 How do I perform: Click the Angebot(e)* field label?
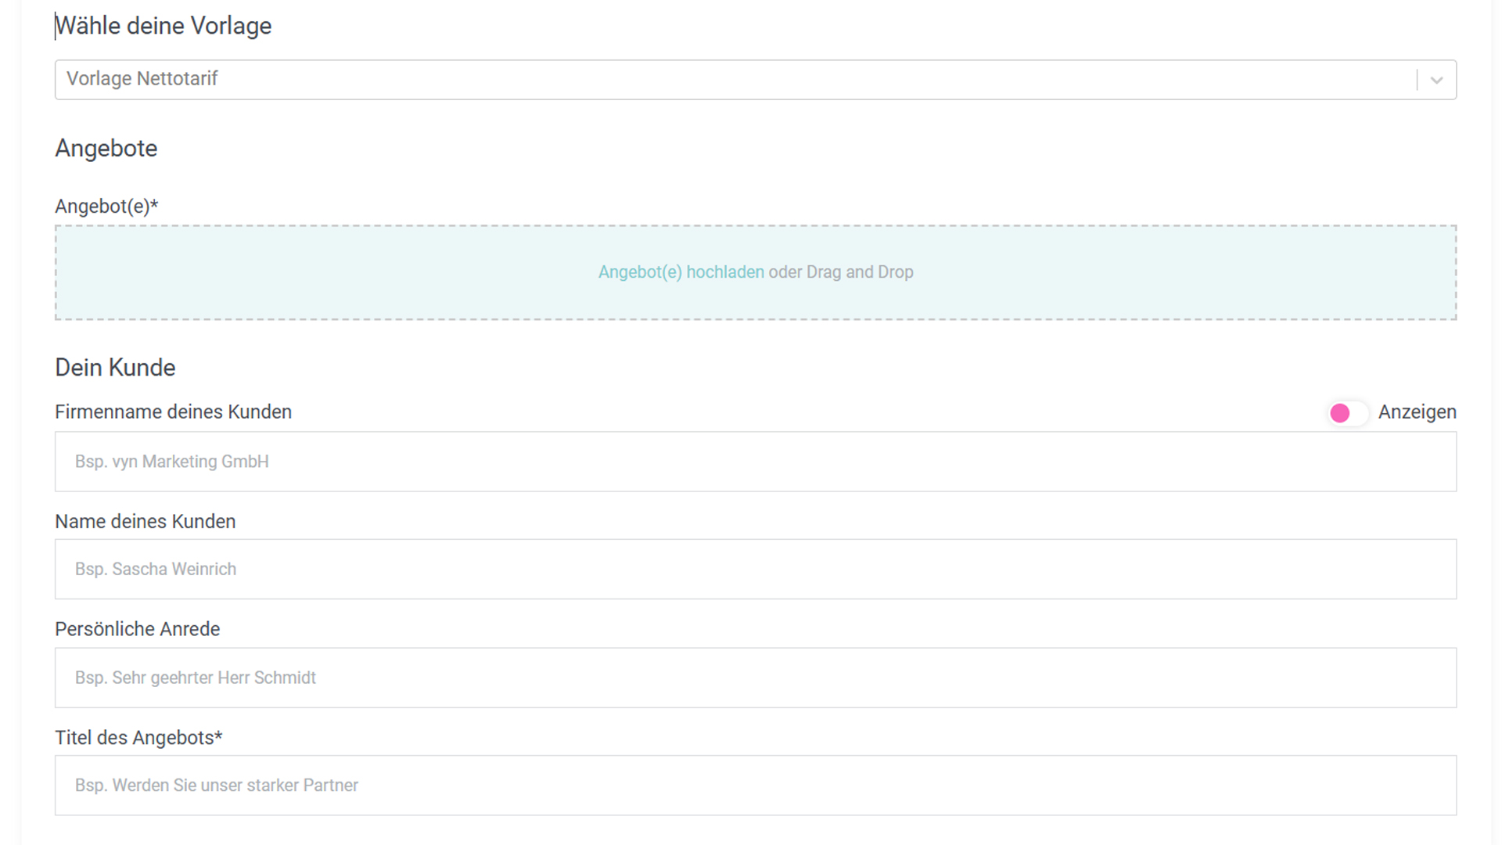coord(106,207)
